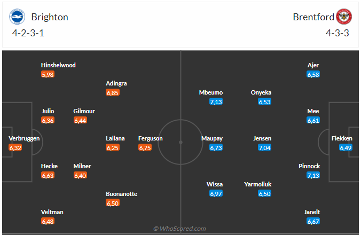
Task: Select Pinnock's 7,13 rating badge
Action: click(x=313, y=176)
